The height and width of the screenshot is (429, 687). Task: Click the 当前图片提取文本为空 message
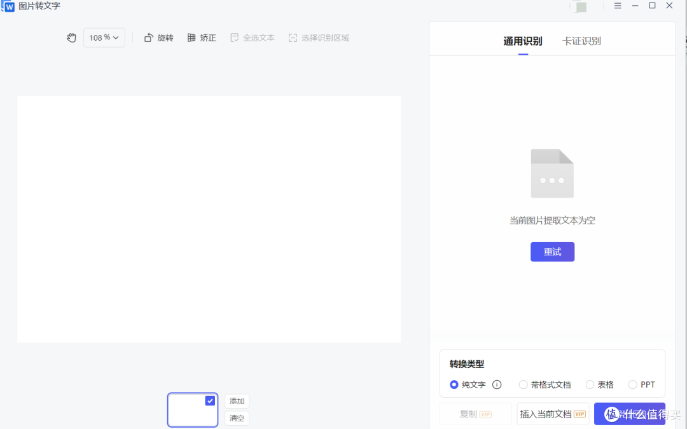(x=552, y=221)
